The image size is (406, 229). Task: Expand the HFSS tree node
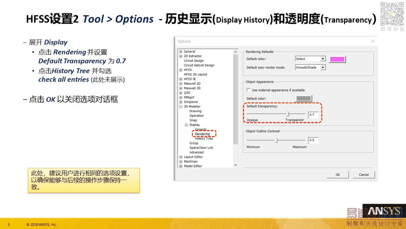tap(181, 70)
